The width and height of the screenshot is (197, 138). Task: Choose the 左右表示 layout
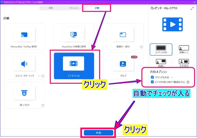(184, 63)
